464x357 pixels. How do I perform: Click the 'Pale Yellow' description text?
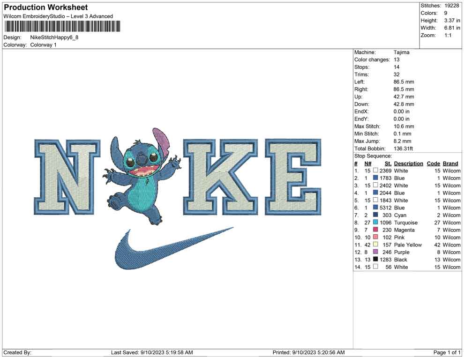point(408,245)
